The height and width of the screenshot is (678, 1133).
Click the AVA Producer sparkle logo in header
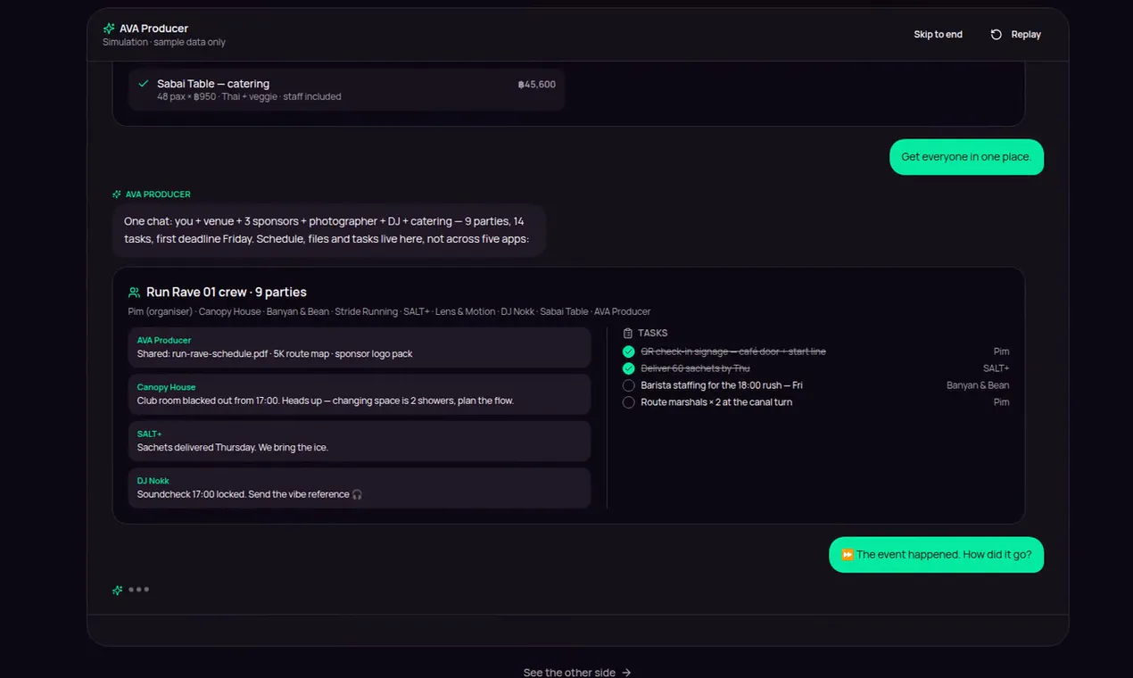[x=109, y=29]
